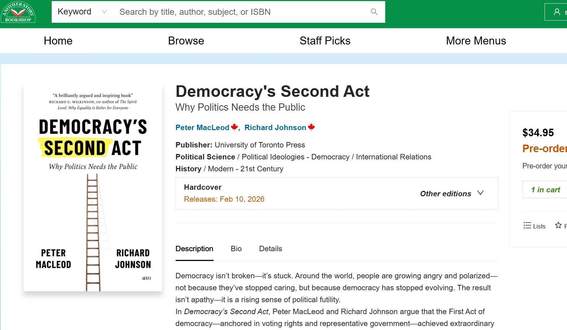Click maple leaf beside Richard Johnson
Image resolution: width=567 pixels, height=330 pixels.
pos(311,127)
